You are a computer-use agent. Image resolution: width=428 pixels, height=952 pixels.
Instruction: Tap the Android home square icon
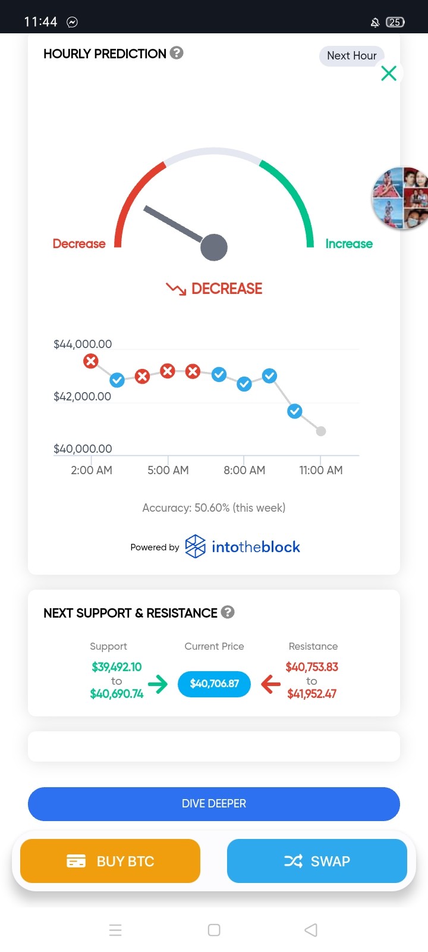pyautogui.click(x=214, y=930)
